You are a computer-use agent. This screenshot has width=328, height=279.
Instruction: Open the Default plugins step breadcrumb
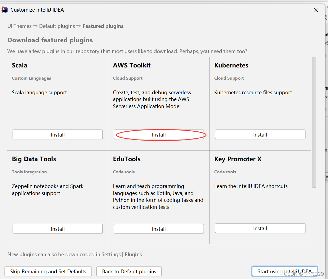[x=57, y=26]
